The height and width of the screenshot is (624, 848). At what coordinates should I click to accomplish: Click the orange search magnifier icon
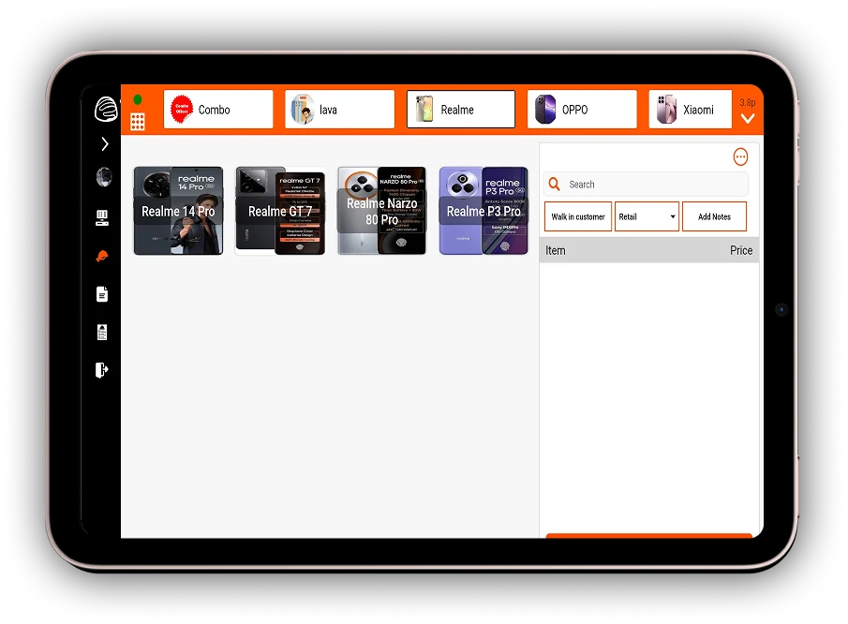[555, 185]
